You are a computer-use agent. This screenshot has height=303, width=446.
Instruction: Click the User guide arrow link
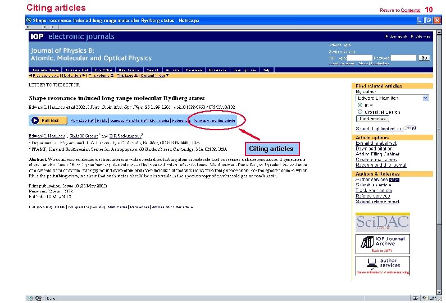[397, 36]
